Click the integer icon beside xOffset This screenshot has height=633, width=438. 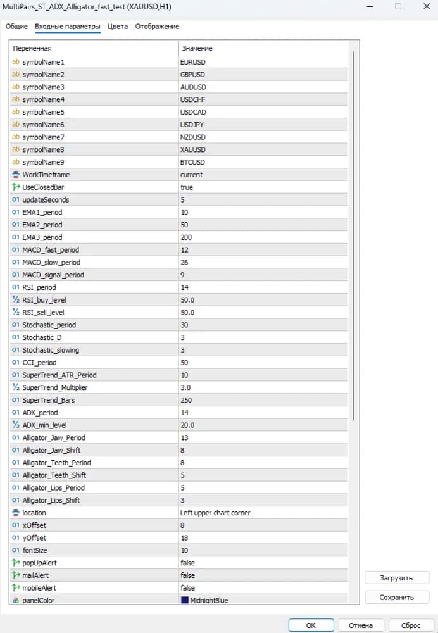click(16, 525)
